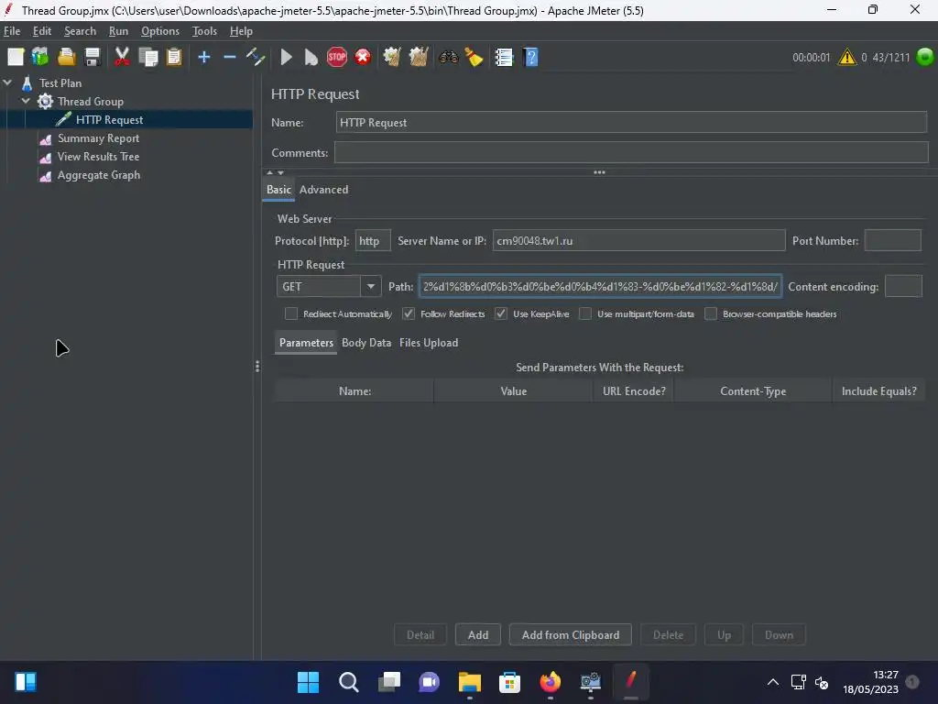This screenshot has height=704, width=938.
Task: Expand all nodes with plus icon
Action: 204,58
